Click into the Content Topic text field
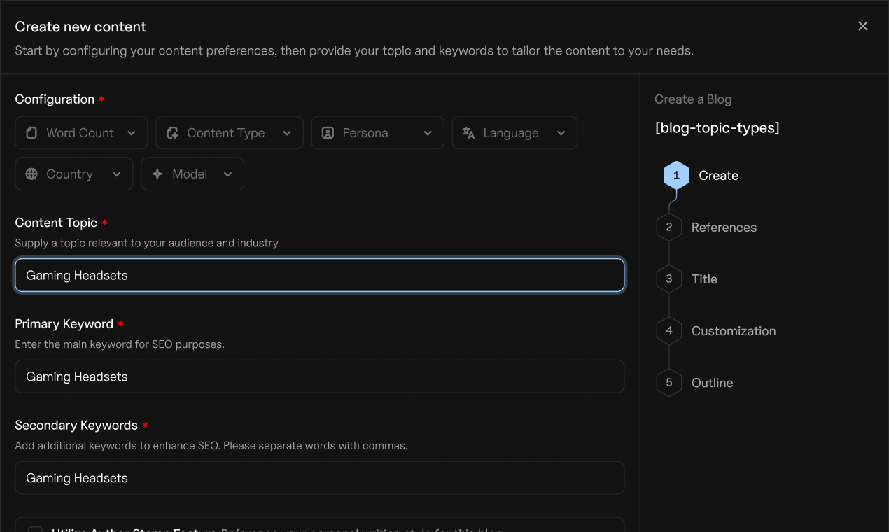The height and width of the screenshot is (532, 889). pos(319,276)
